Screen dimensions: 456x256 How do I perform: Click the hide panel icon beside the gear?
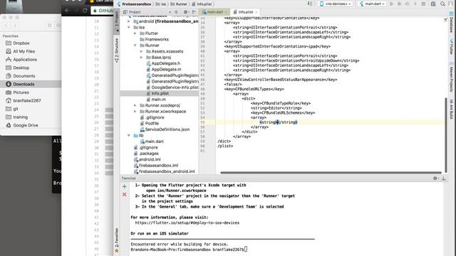[194, 12]
